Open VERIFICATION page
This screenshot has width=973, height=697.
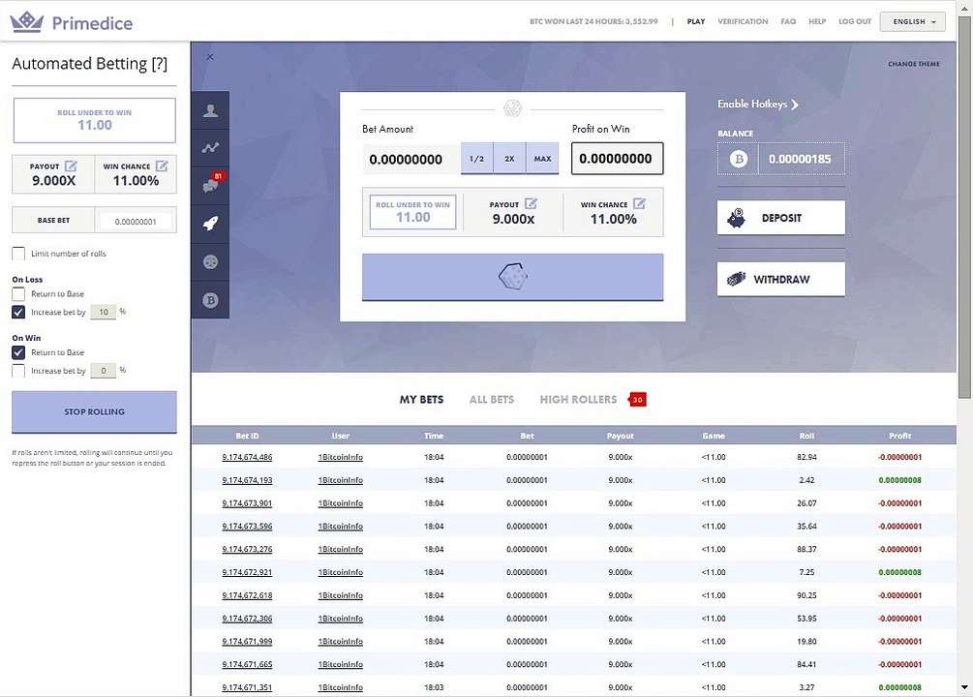743,21
